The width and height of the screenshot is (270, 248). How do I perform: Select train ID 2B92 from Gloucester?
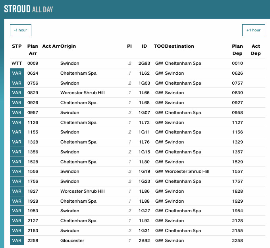coord(144,240)
